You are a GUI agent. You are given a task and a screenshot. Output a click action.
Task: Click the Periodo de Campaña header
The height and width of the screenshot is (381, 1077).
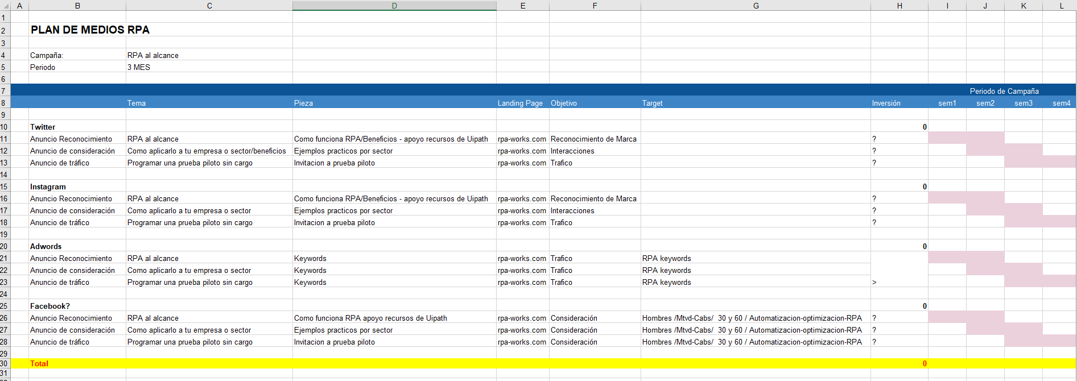click(x=1004, y=91)
